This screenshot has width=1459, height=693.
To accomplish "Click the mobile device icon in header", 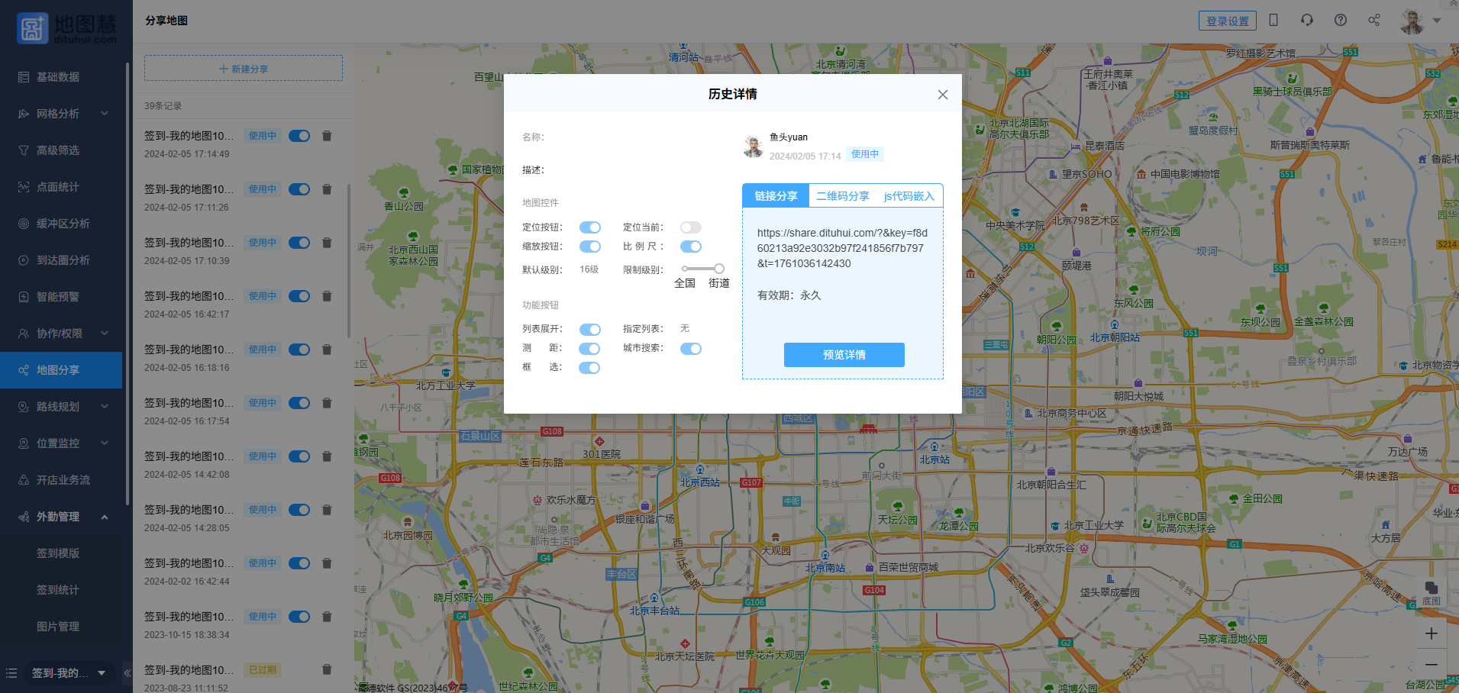I will click(1273, 21).
